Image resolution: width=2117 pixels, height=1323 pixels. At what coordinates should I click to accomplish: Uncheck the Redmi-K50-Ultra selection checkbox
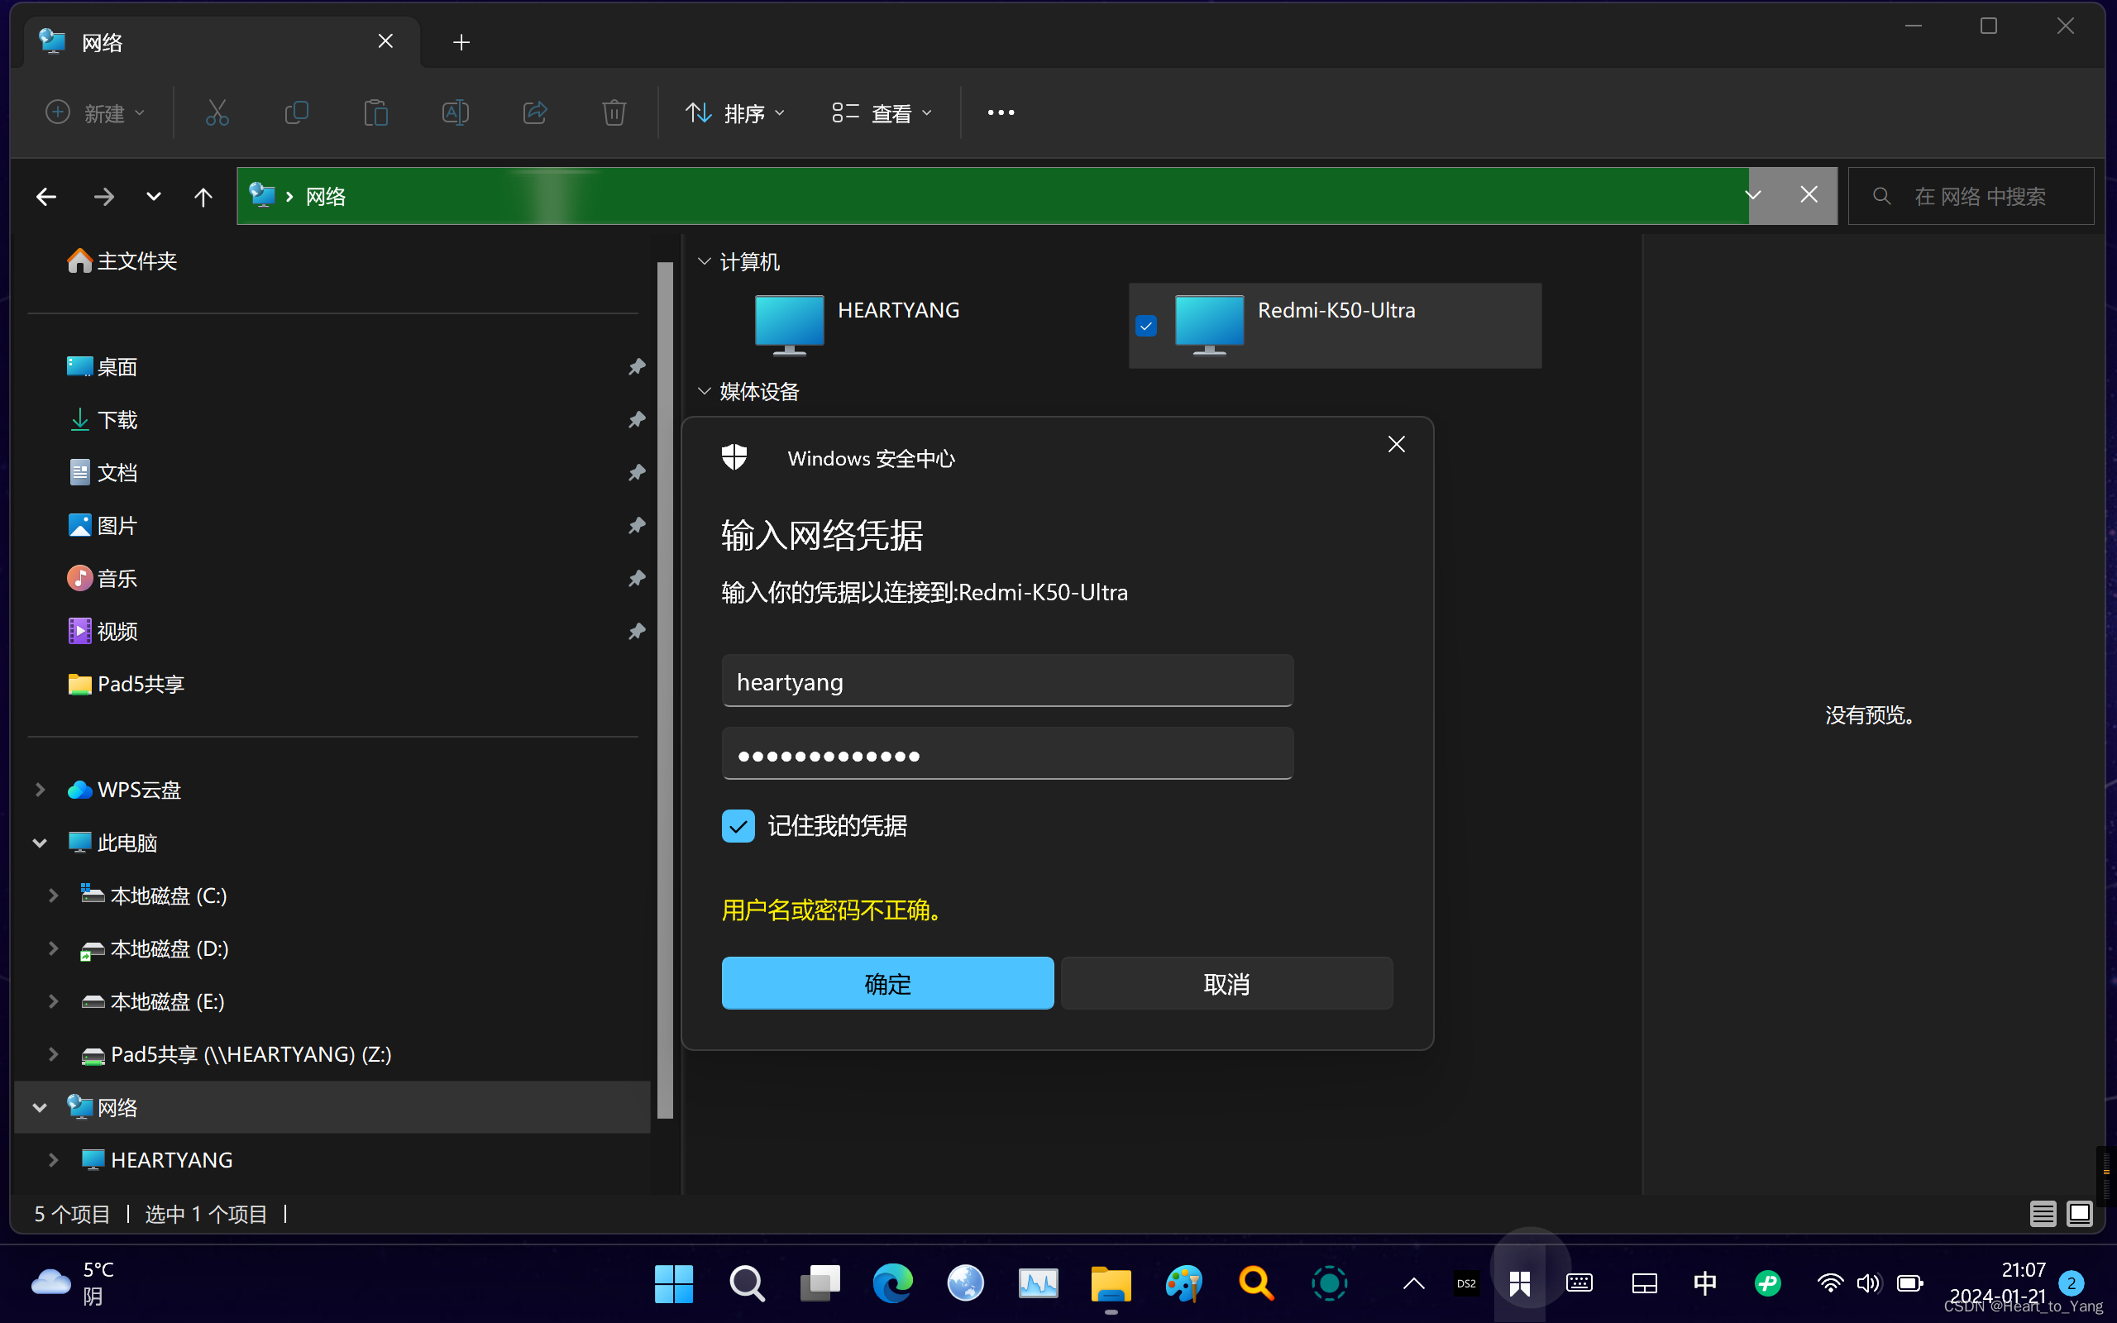click(1146, 326)
